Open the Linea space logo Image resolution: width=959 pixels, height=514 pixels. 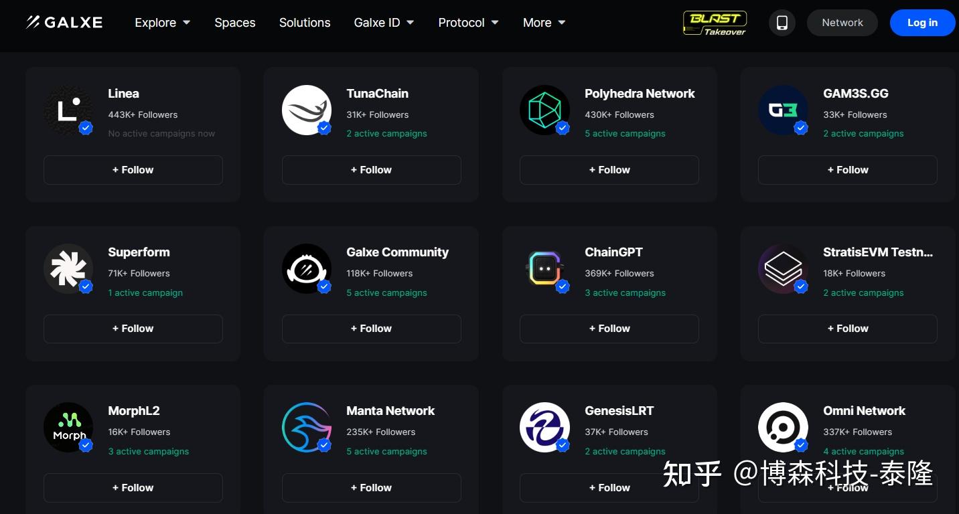point(68,110)
